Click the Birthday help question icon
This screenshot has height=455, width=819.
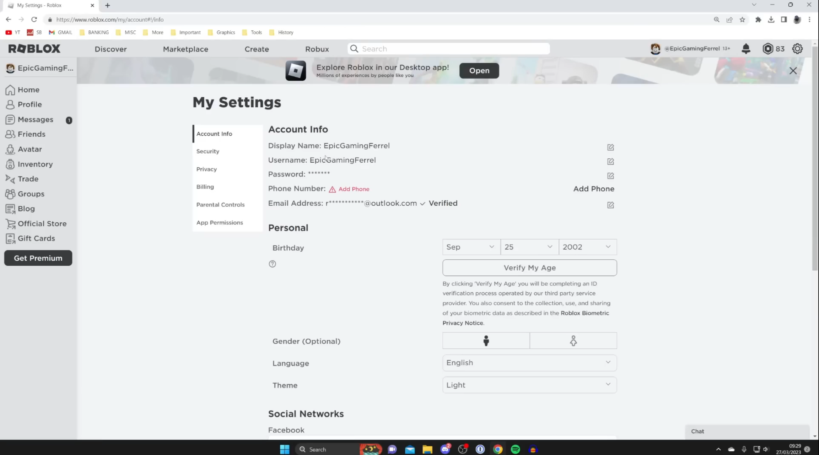[272, 264]
